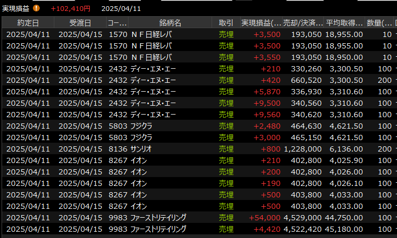Select the 1,228,000 sale amount cell

pyautogui.click(x=303, y=148)
